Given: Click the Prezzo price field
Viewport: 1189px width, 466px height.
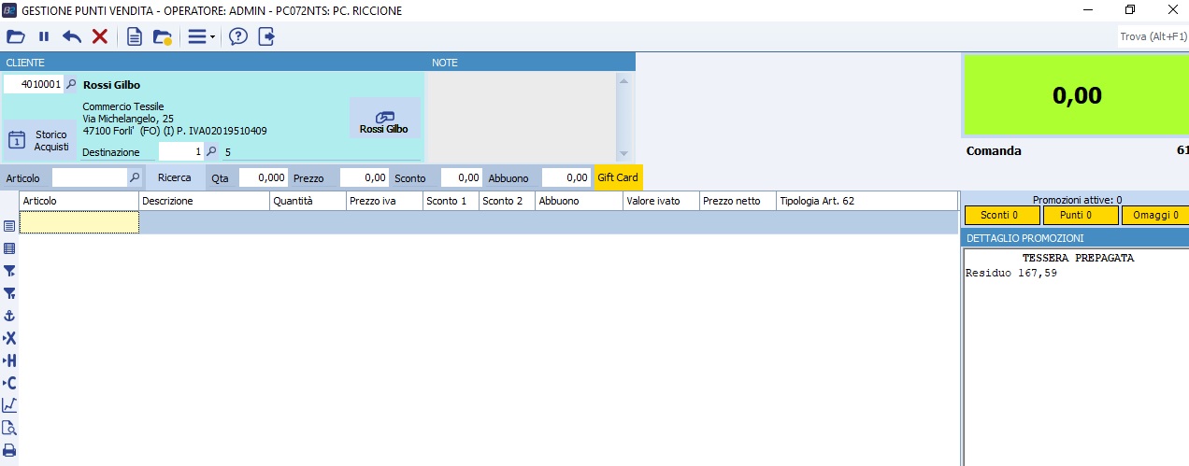Looking at the screenshot, I should point(365,177).
